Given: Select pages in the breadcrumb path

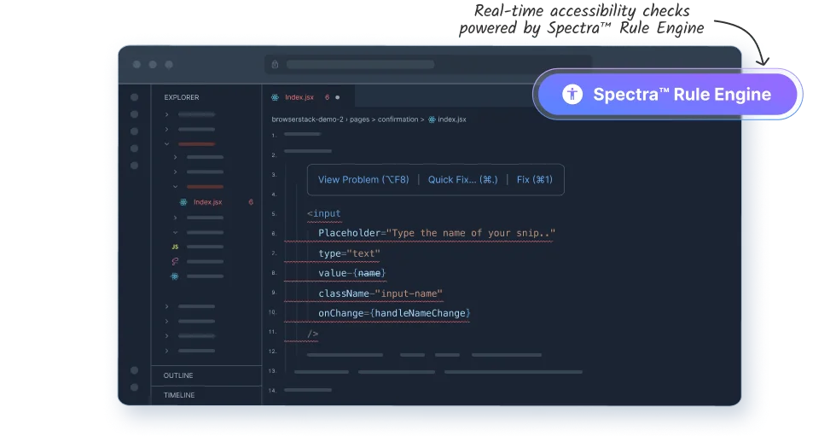Looking at the screenshot, I should click(359, 119).
